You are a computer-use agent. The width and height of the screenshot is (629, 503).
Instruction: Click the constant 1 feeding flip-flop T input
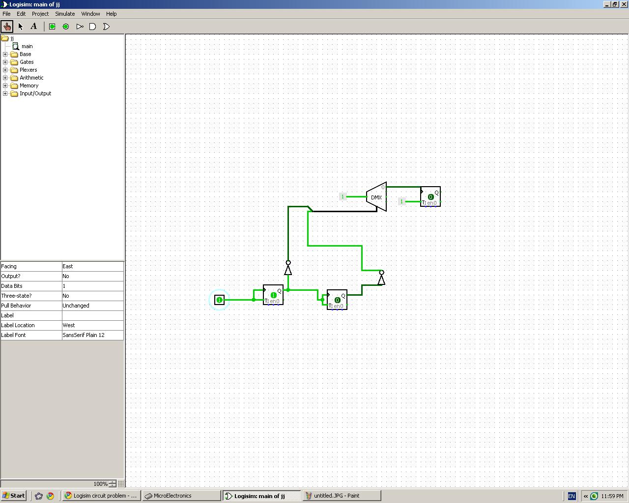pos(401,201)
